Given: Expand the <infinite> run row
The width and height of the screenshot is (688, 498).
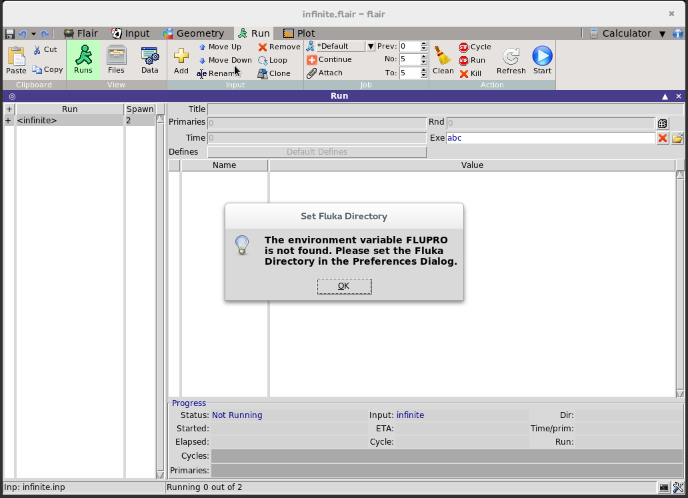Looking at the screenshot, I should (x=9, y=121).
